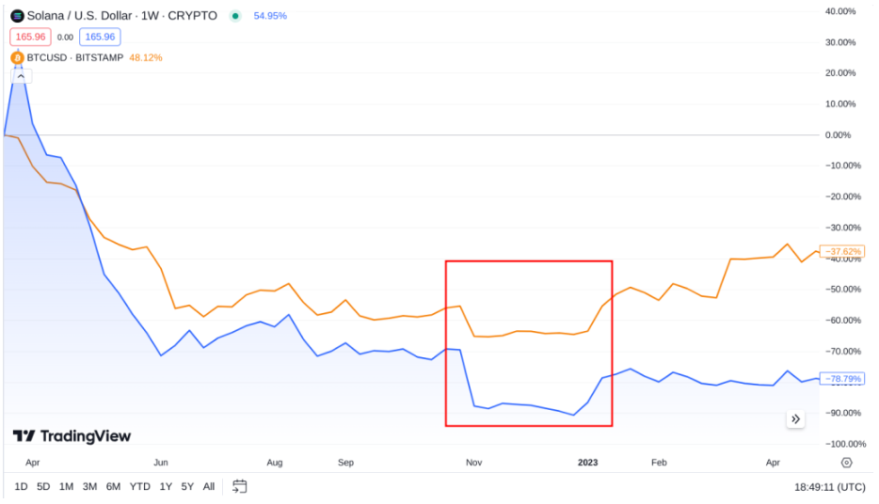Image resolution: width=879 pixels, height=504 pixels.
Task: Select the YTD time range
Action: (139, 487)
